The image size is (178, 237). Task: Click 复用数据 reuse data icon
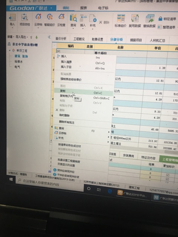coord(135,19)
